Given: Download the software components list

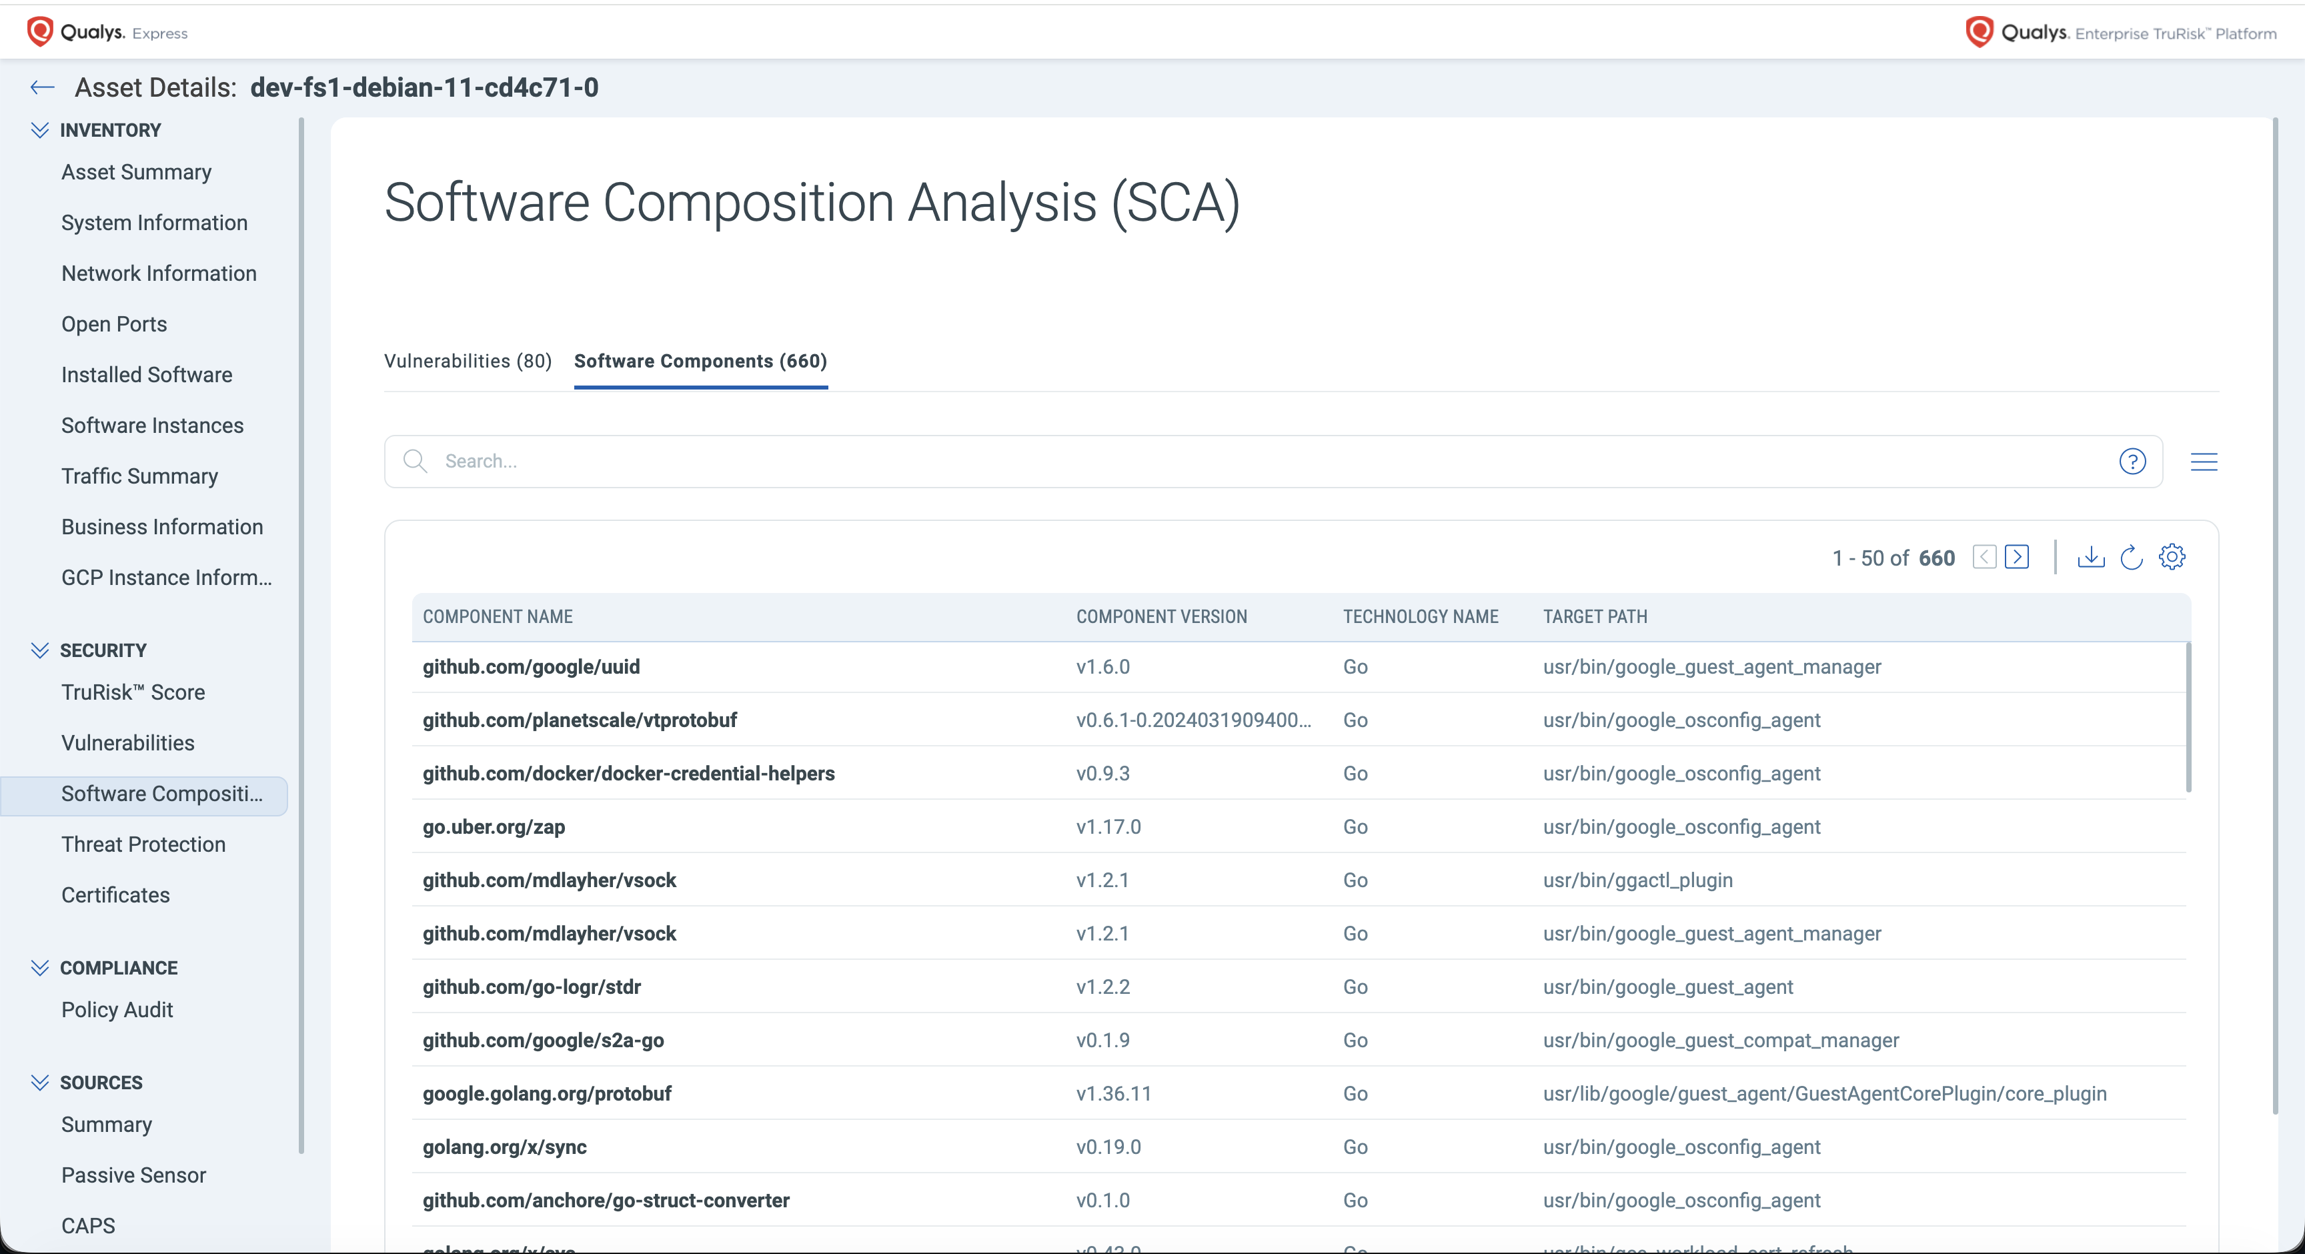Looking at the screenshot, I should click(2090, 557).
